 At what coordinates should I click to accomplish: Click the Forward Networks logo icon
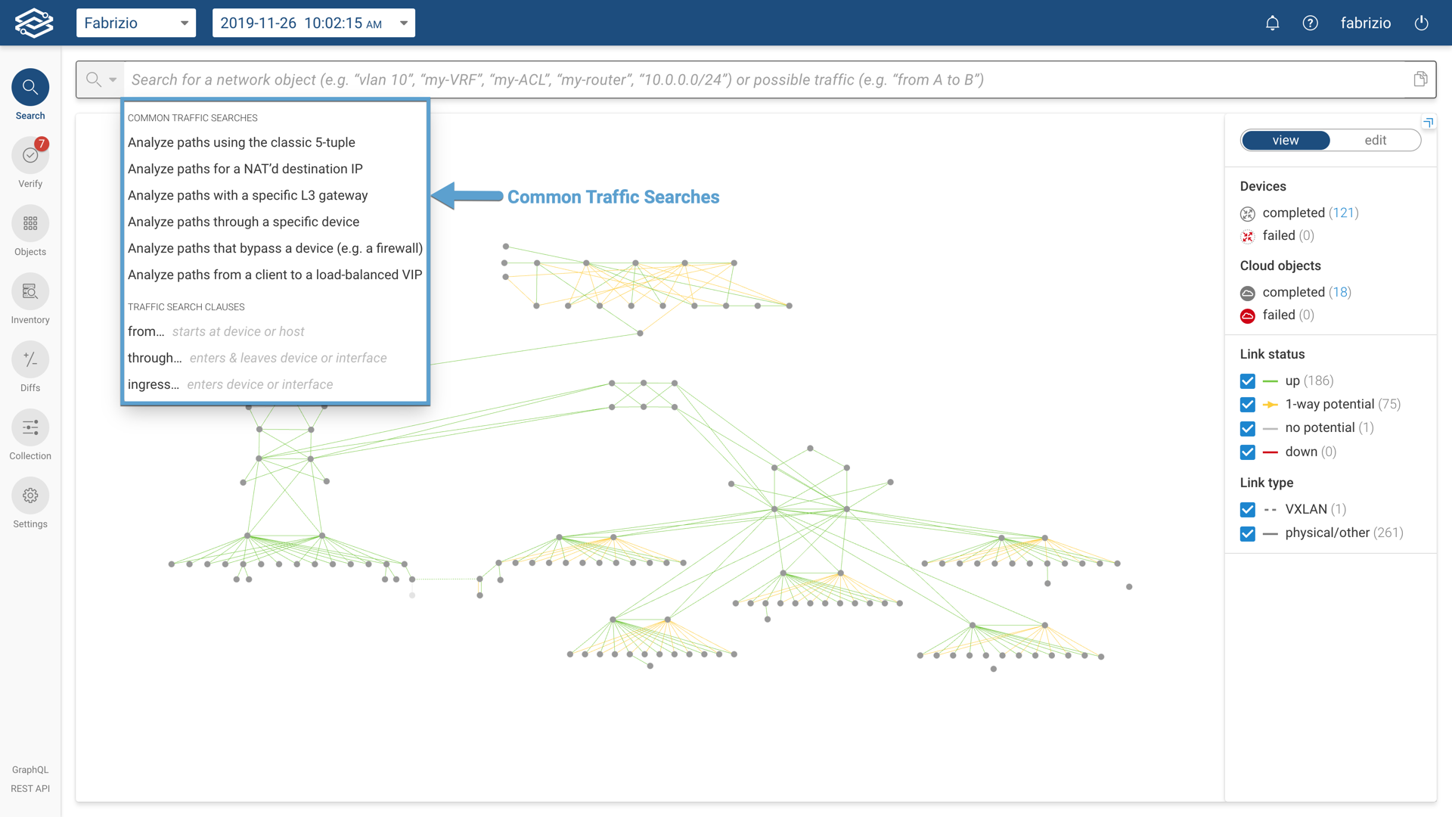coord(34,23)
